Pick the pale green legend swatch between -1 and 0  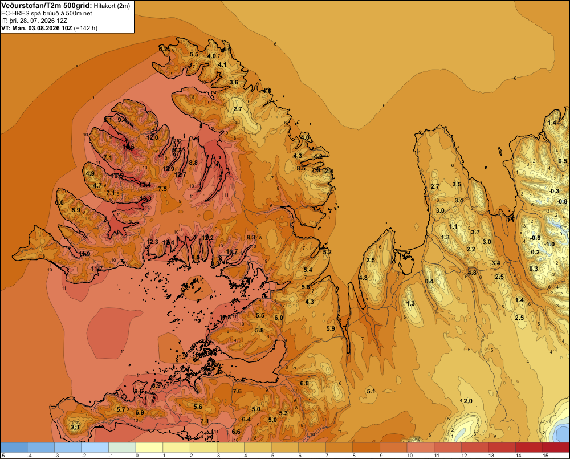click(x=122, y=448)
